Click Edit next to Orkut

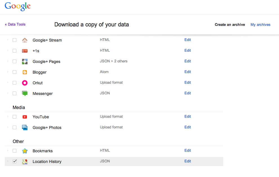[x=188, y=82]
